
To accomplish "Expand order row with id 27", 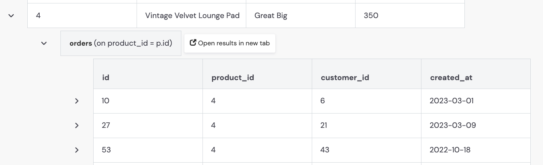I will (77, 125).
